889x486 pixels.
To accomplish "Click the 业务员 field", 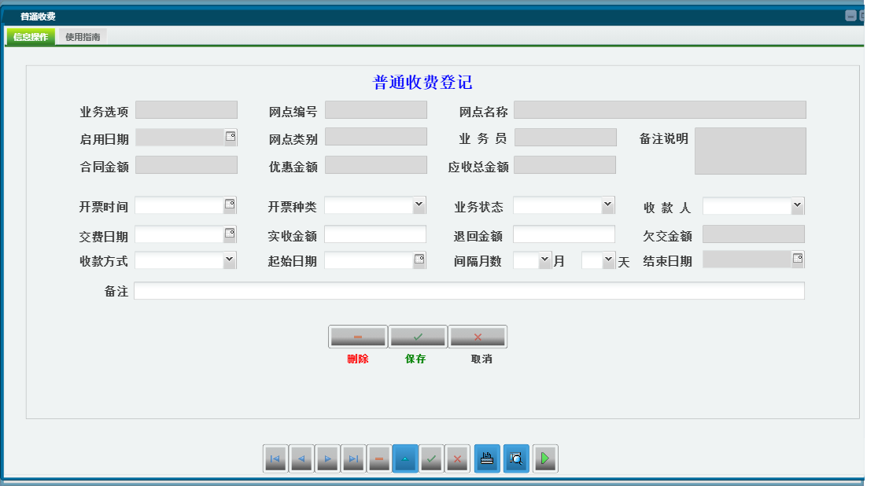I will click(x=566, y=137).
